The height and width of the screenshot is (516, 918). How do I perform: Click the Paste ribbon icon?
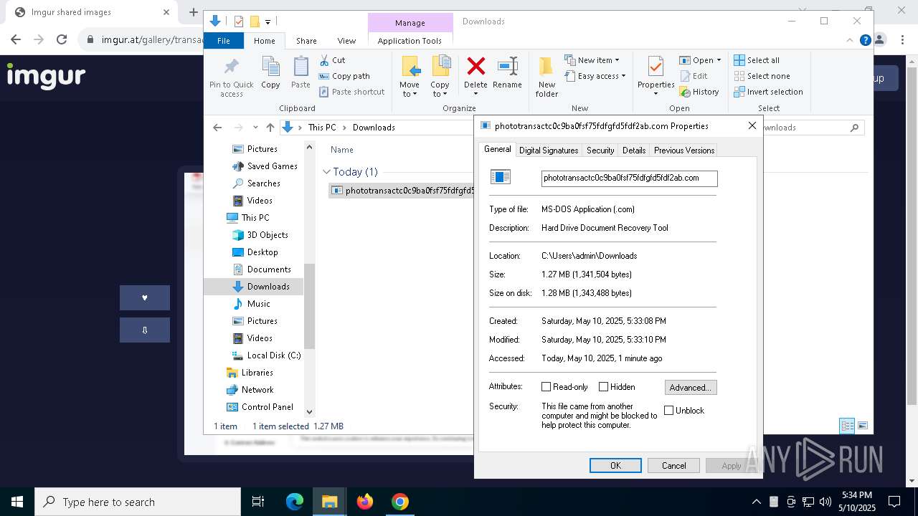[x=301, y=67]
